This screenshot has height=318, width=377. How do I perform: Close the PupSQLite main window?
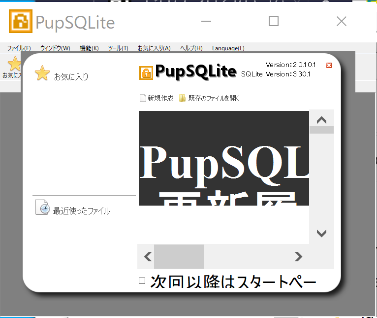point(342,21)
